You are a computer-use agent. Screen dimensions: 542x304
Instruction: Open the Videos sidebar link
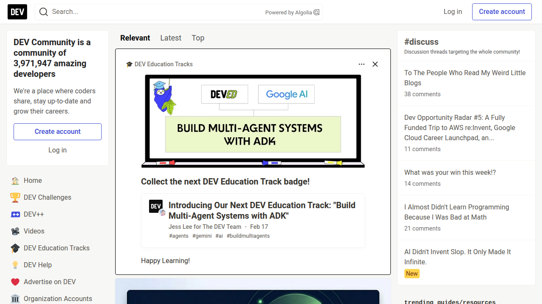[x=58, y=231]
